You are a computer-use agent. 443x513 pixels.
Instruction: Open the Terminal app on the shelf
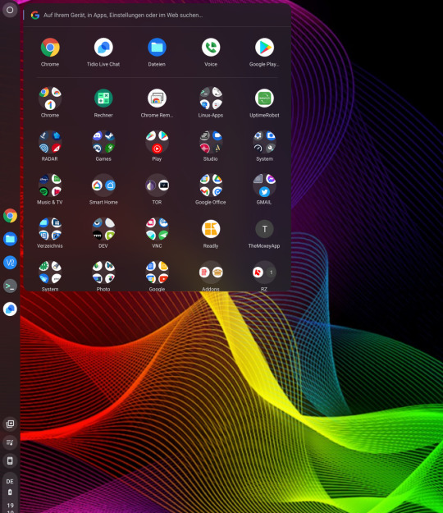click(x=10, y=286)
